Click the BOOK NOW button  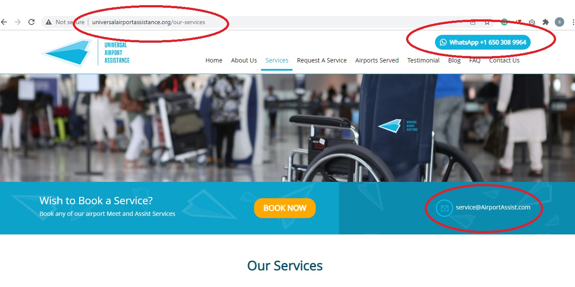pos(285,208)
